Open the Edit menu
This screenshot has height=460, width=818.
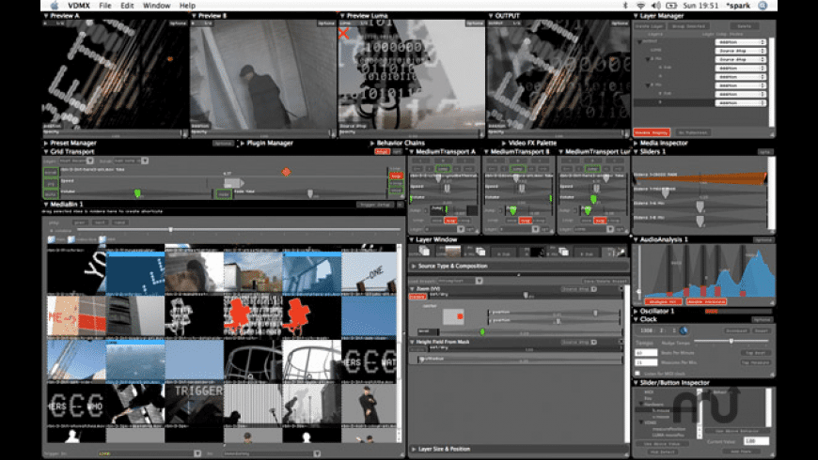127,6
